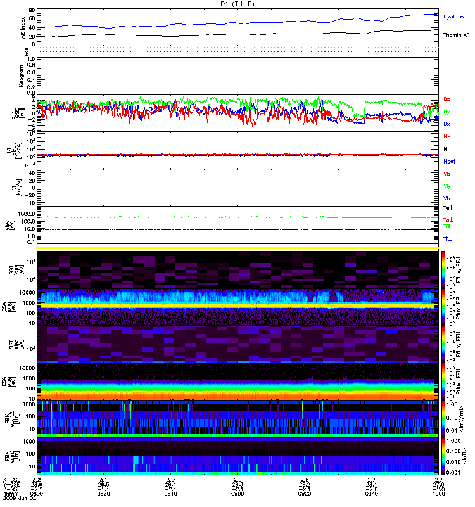The height and width of the screenshot is (507, 475).
Task: Click the green Ti trace in temperature panel
Action: pos(237,217)
